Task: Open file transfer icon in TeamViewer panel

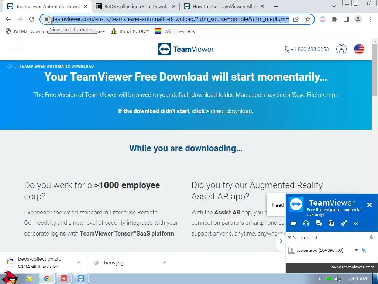Action: click(331, 223)
